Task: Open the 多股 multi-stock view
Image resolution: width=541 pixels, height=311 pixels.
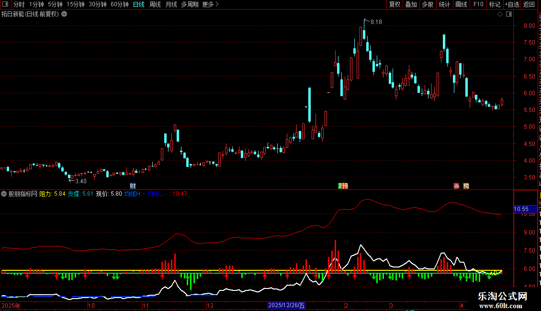Action: (x=428, y=4)
